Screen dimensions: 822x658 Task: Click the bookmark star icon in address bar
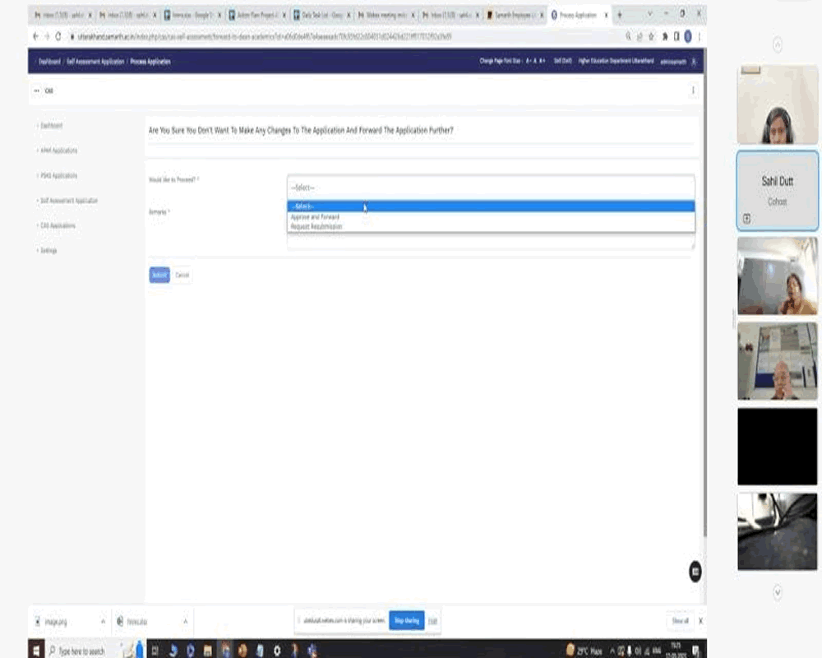point(652,36)
